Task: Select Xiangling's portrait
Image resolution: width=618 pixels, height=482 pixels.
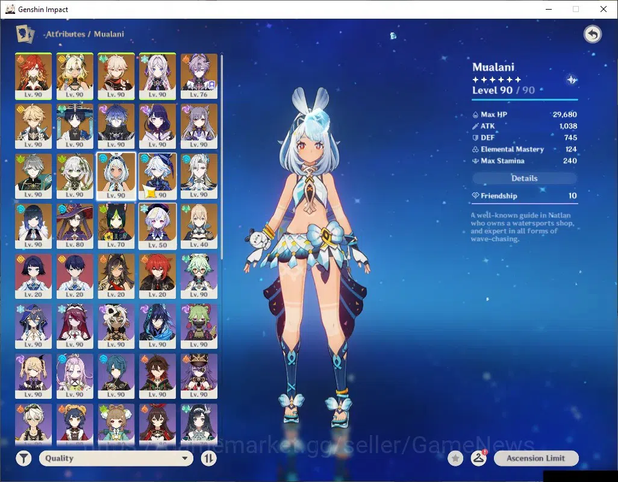Action: (x=75, y=425)
